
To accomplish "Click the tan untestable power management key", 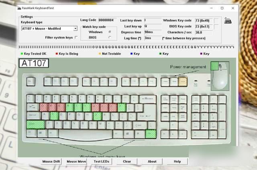I will click(x=183, y=82).
